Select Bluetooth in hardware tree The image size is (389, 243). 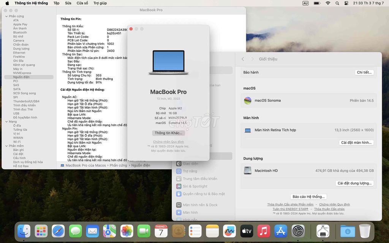click(x=20, y=33)
